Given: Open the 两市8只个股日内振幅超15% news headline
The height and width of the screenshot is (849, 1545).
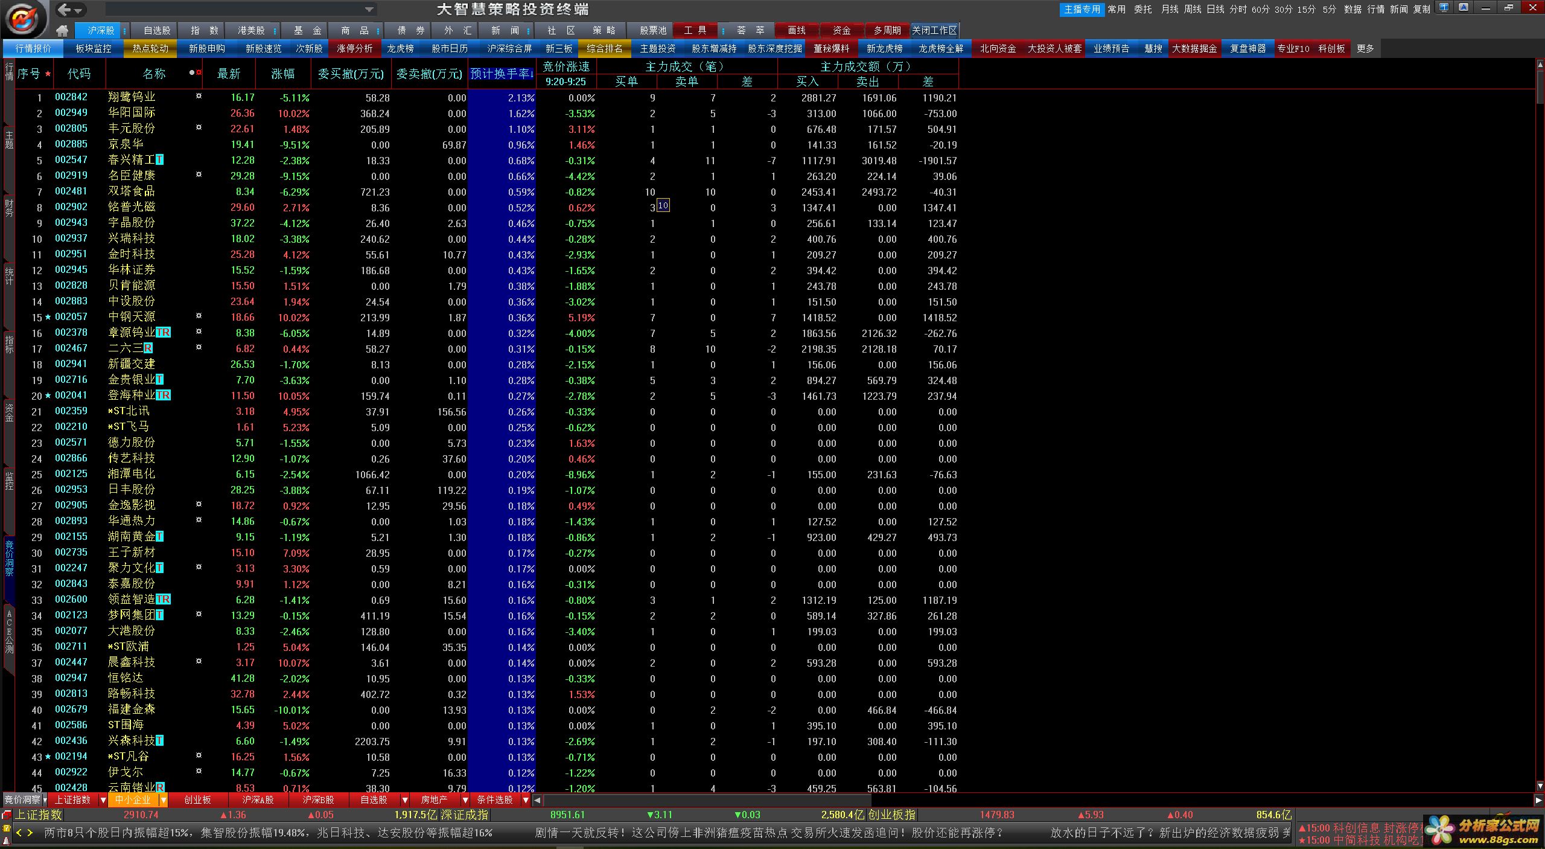Looking at the screenshot, I should [268, 833].
